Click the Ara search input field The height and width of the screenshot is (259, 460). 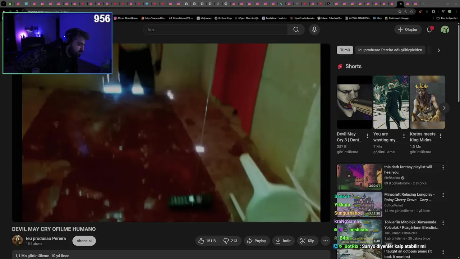215,29
